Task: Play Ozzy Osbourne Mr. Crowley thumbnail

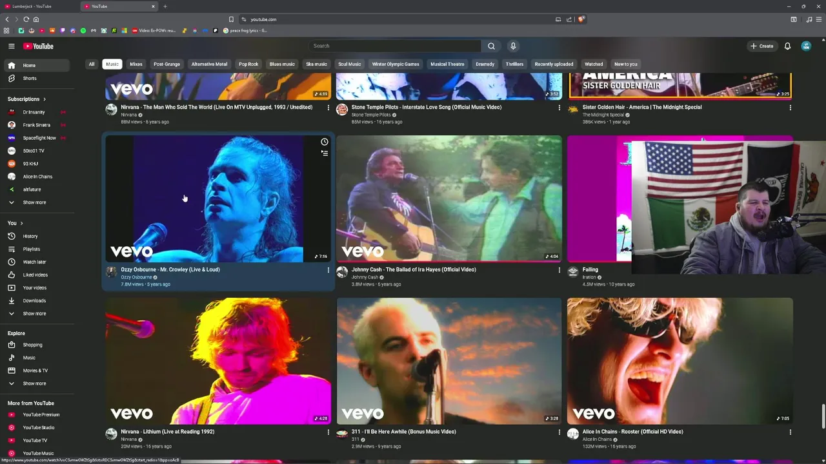Action: 218,198
